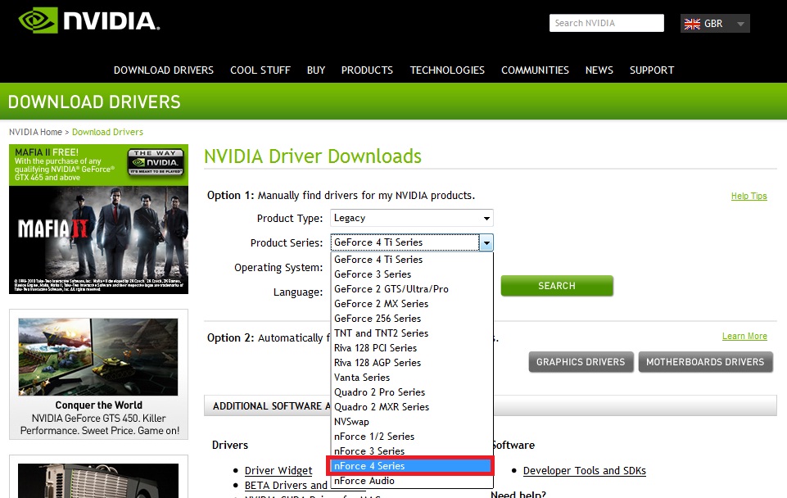The width and height of the screenshot is (787, 498).
Task: Open the BETA Drivers link
Action: click(286, 486)
